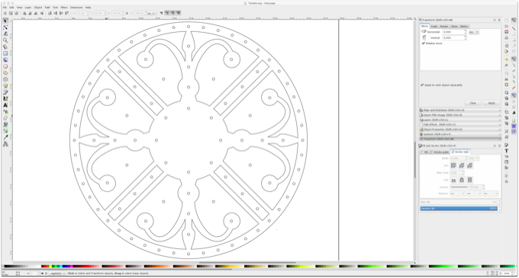This screenshot has width=519, height=278.
Task: Open the Horizontal move unit dropdown
Action: tap(474, 32)
